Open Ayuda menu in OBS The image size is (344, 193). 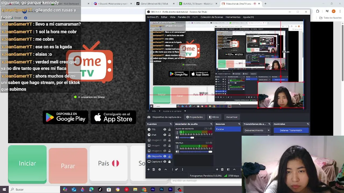(248, 17)
